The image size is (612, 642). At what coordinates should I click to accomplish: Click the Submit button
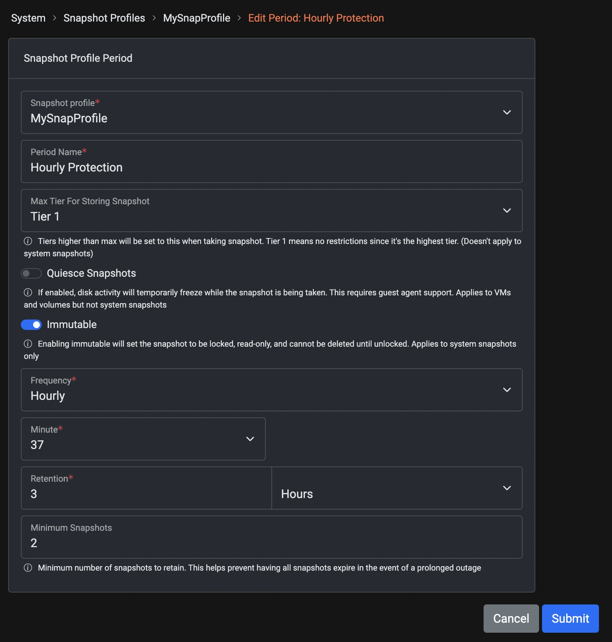click(570, 618)
